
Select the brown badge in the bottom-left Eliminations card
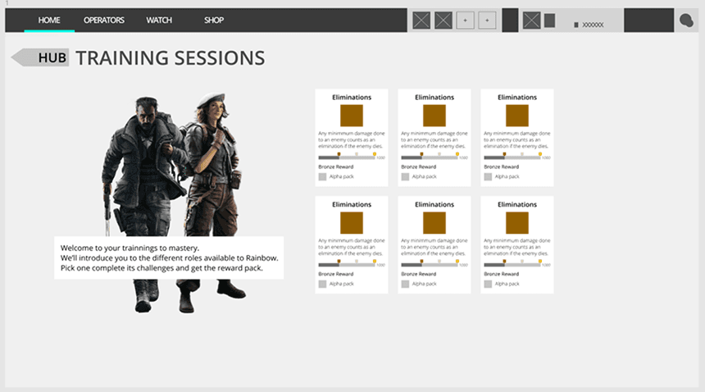[352, 223]
